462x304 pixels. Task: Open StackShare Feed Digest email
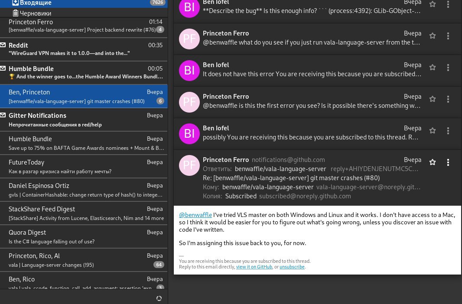coord(84,213)
